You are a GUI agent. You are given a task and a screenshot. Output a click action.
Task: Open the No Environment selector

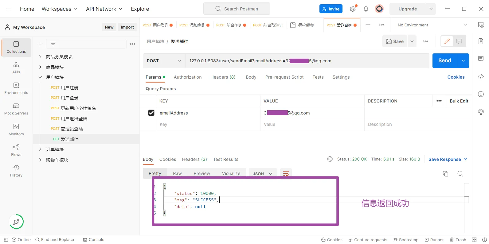[432, 25]
